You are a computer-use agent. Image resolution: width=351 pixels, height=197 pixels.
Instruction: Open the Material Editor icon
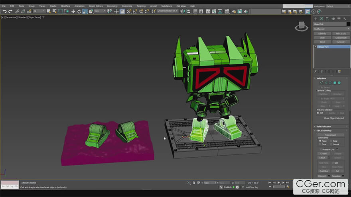[x=227, y=11]
